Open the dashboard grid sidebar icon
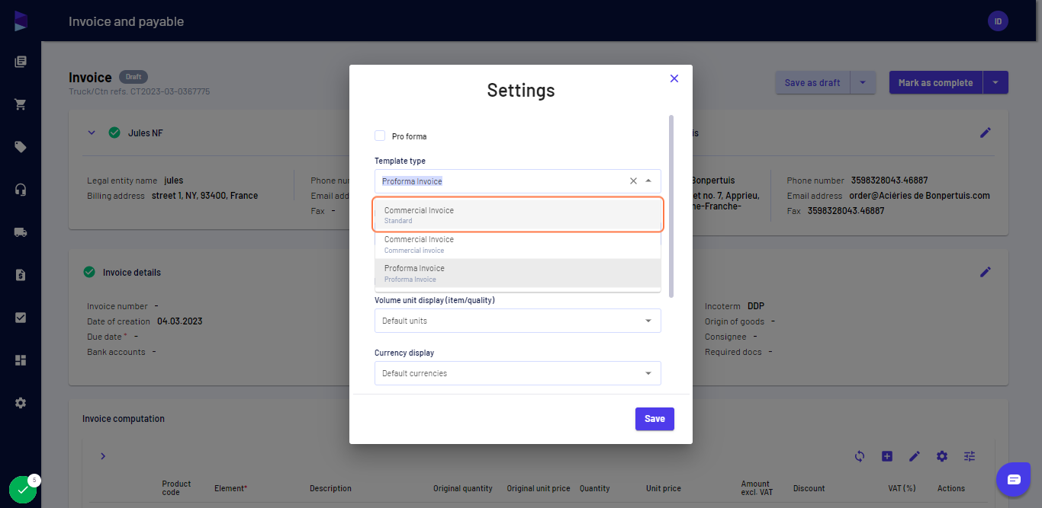 tap(21, 360)
